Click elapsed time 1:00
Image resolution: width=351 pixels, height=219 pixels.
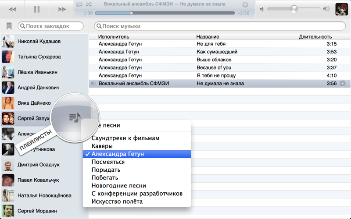88,13
